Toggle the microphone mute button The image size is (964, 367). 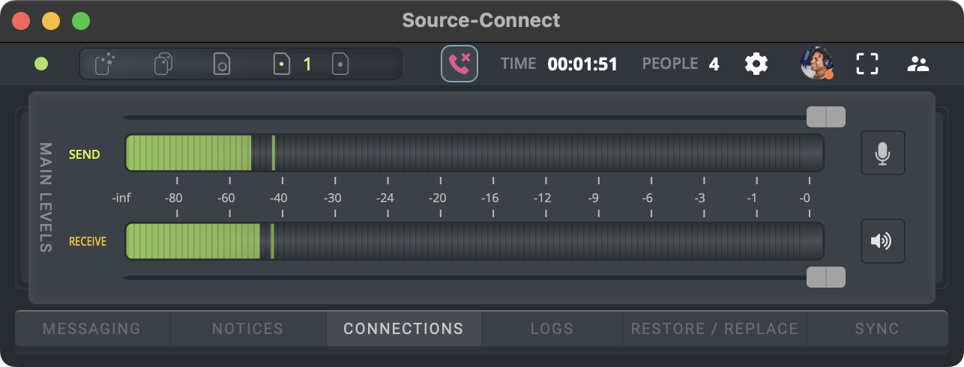coord(882,153)
